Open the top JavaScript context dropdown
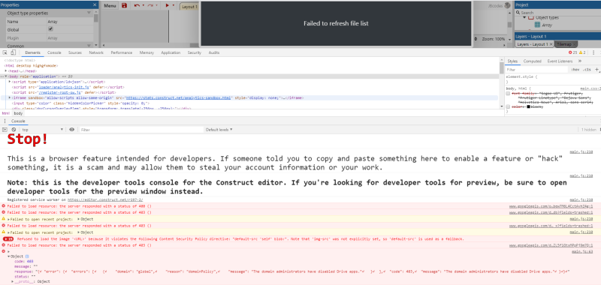Image resolution: width=601 pixels, height=285 pixels. tap(42, 130)
